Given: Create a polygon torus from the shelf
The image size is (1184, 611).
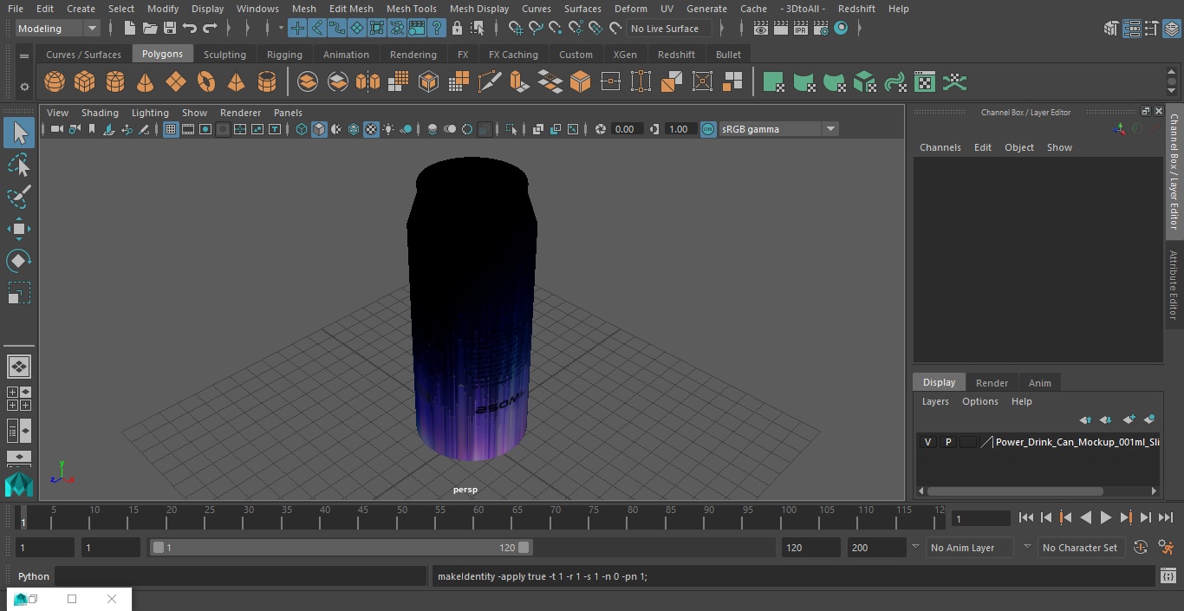Looking at the screenshot, I should (206, 82).
